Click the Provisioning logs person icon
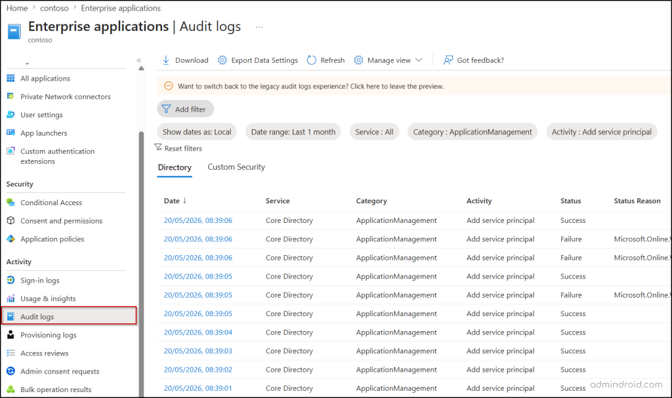Screen dimensions: 672x398 tap(10, 334)
